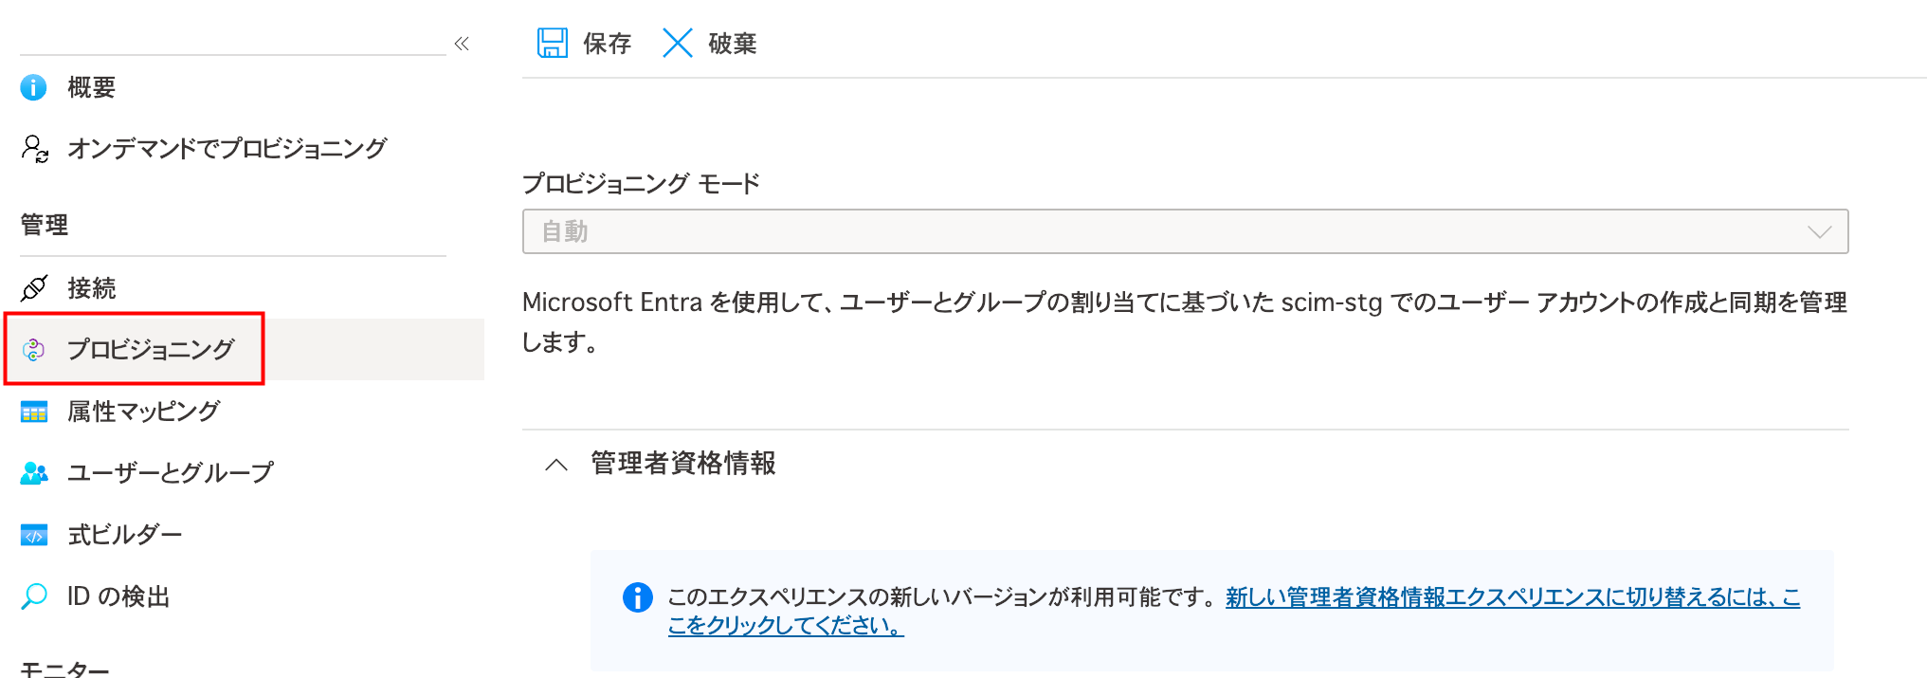The width and height of the screenshot is (1927, 678).
Task: Open the プロビジョニング モード dropdown
Action: pyautogui.click(x=1185, y=231)
